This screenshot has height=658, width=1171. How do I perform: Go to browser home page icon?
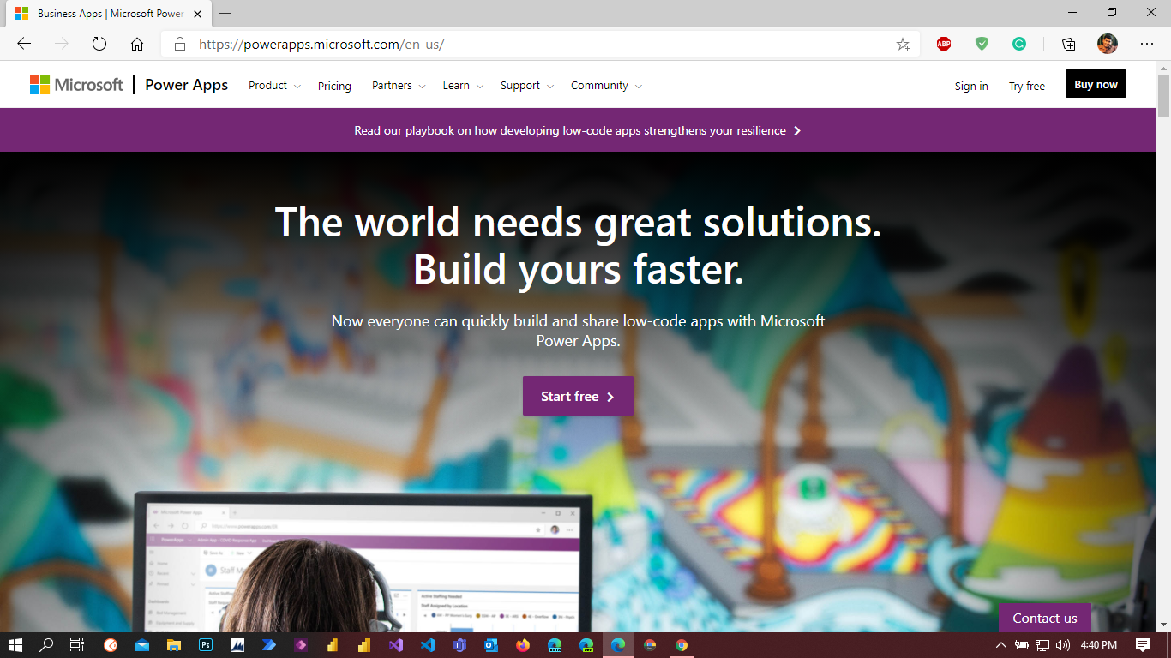tap(137, 44)
